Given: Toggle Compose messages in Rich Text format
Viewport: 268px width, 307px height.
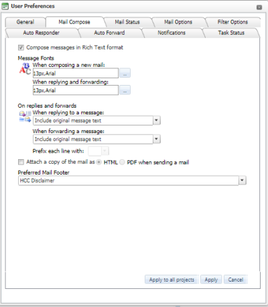Looking at the screenshot, I should 21,47.
